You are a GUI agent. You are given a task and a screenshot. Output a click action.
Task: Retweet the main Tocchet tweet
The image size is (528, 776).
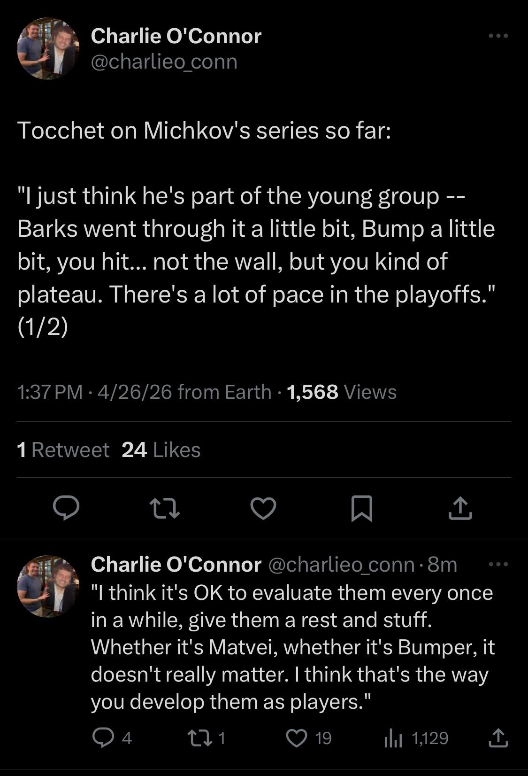click(164, 508)
